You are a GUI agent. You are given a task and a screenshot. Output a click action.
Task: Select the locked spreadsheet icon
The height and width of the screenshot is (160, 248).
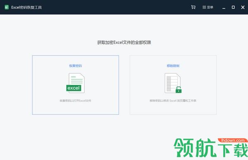coord(173,83)
